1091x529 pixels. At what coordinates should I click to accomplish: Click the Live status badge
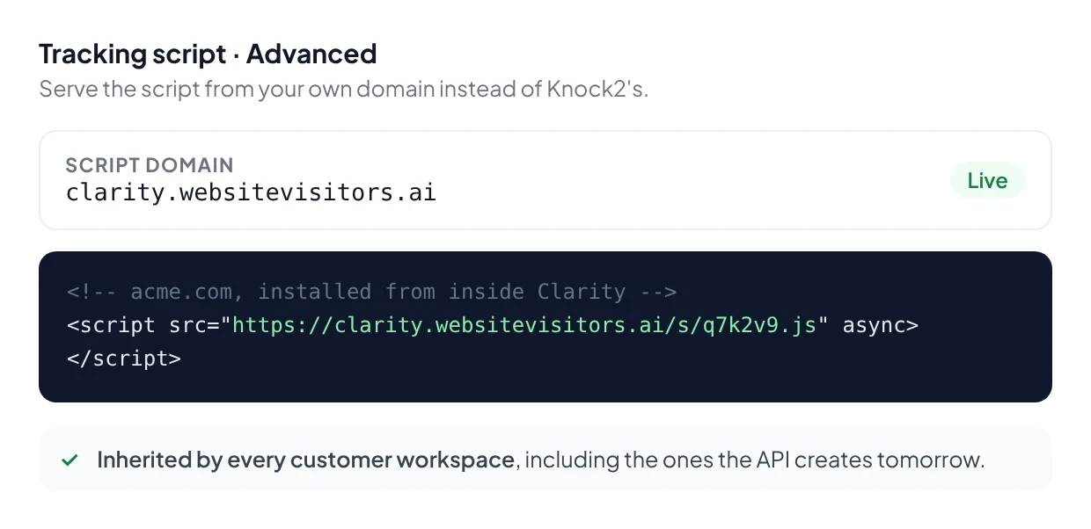click(987, 180)
